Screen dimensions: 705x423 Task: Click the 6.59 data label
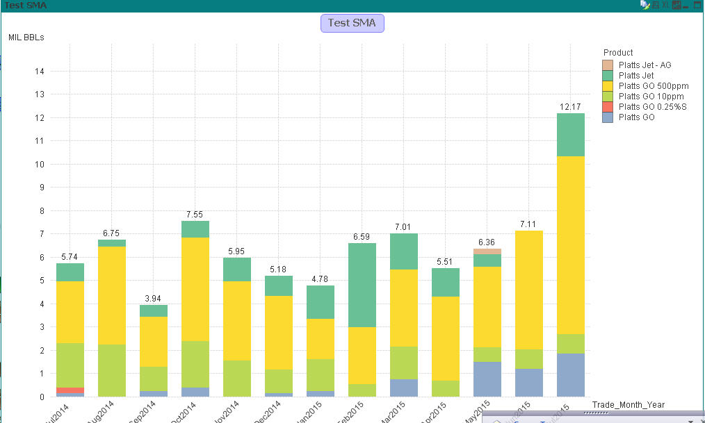coord(362,237)
